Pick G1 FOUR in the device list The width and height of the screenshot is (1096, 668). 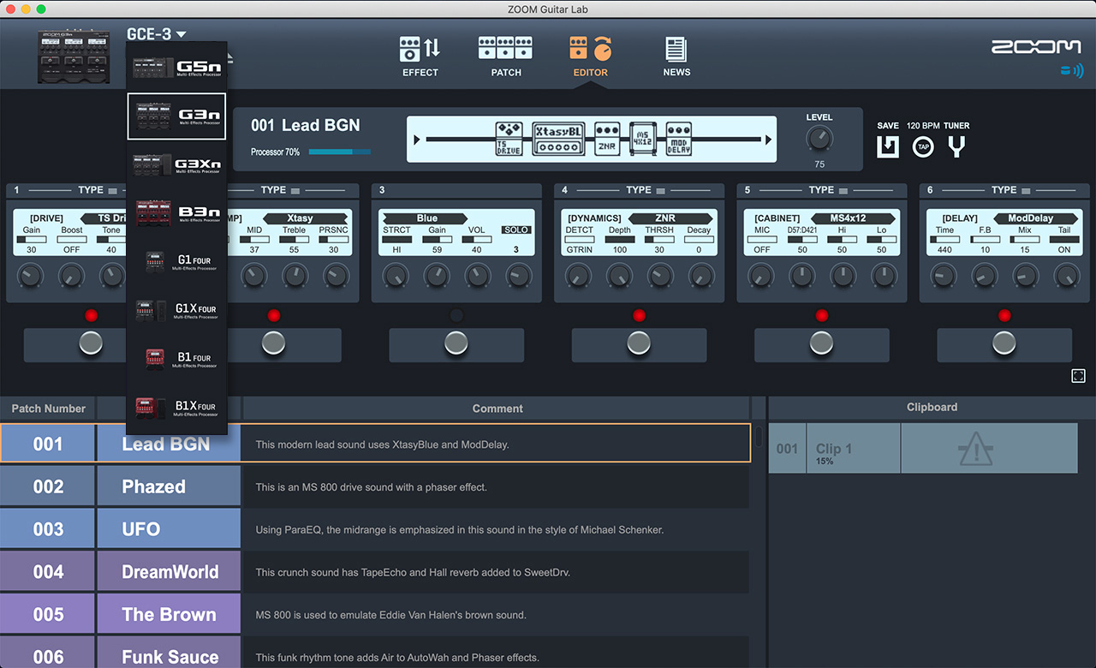coord(176,261)
